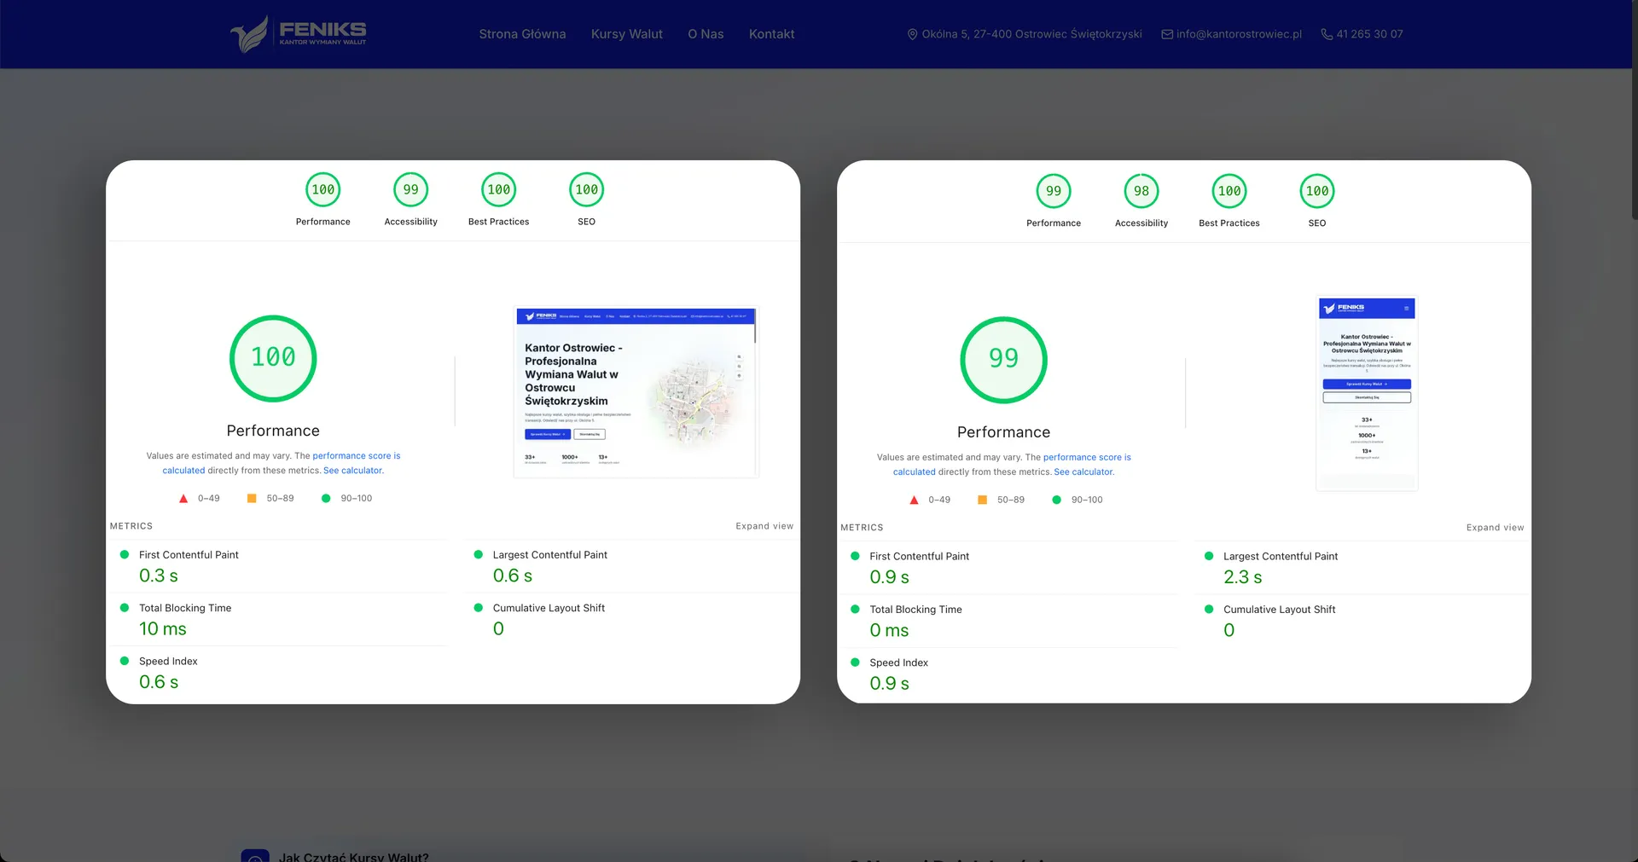Click See calculator link in desktop report
1638x862 pixels.
point(353,471)
